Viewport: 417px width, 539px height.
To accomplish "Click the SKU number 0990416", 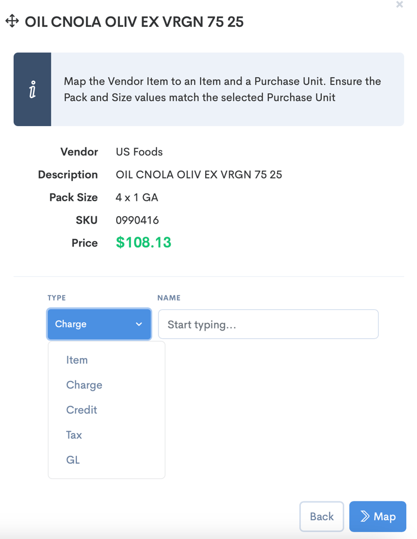I will [x=137, y=220].
